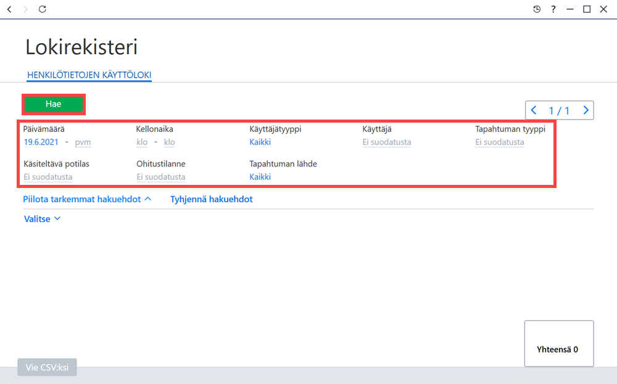Screen dimensions: 617x384
Task: Select the Käsiteltävä potilas filter field
Action: (48, 177)
